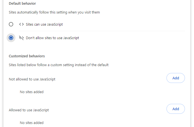Click the "Don't allow sites to use JavaScript" label
Image resolution: width=194 pixels, height=127 pixels.
coord(52,38)
